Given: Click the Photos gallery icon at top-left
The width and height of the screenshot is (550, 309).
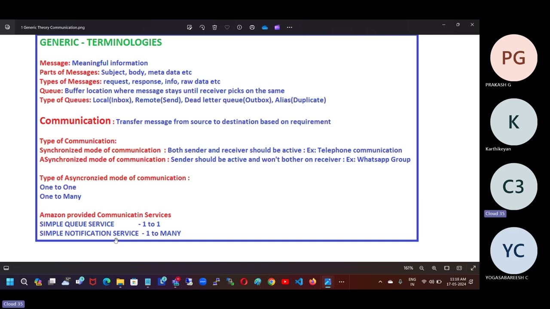Looking at the screenshot, I should pos(7,27).
